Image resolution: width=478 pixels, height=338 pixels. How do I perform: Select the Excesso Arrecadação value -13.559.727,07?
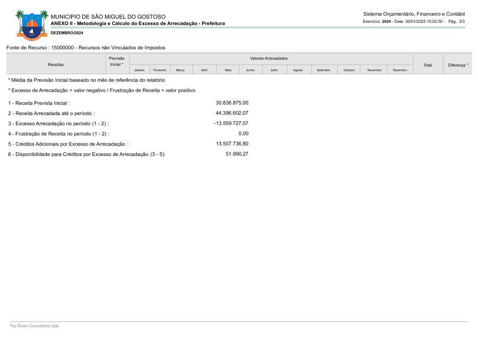pos(231,123)
